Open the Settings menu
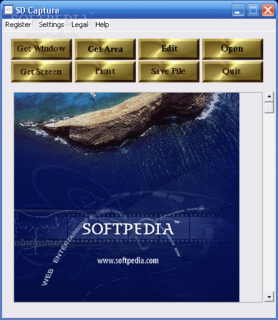The height and width of the screenshot is (320, 278). click(51, 24)
